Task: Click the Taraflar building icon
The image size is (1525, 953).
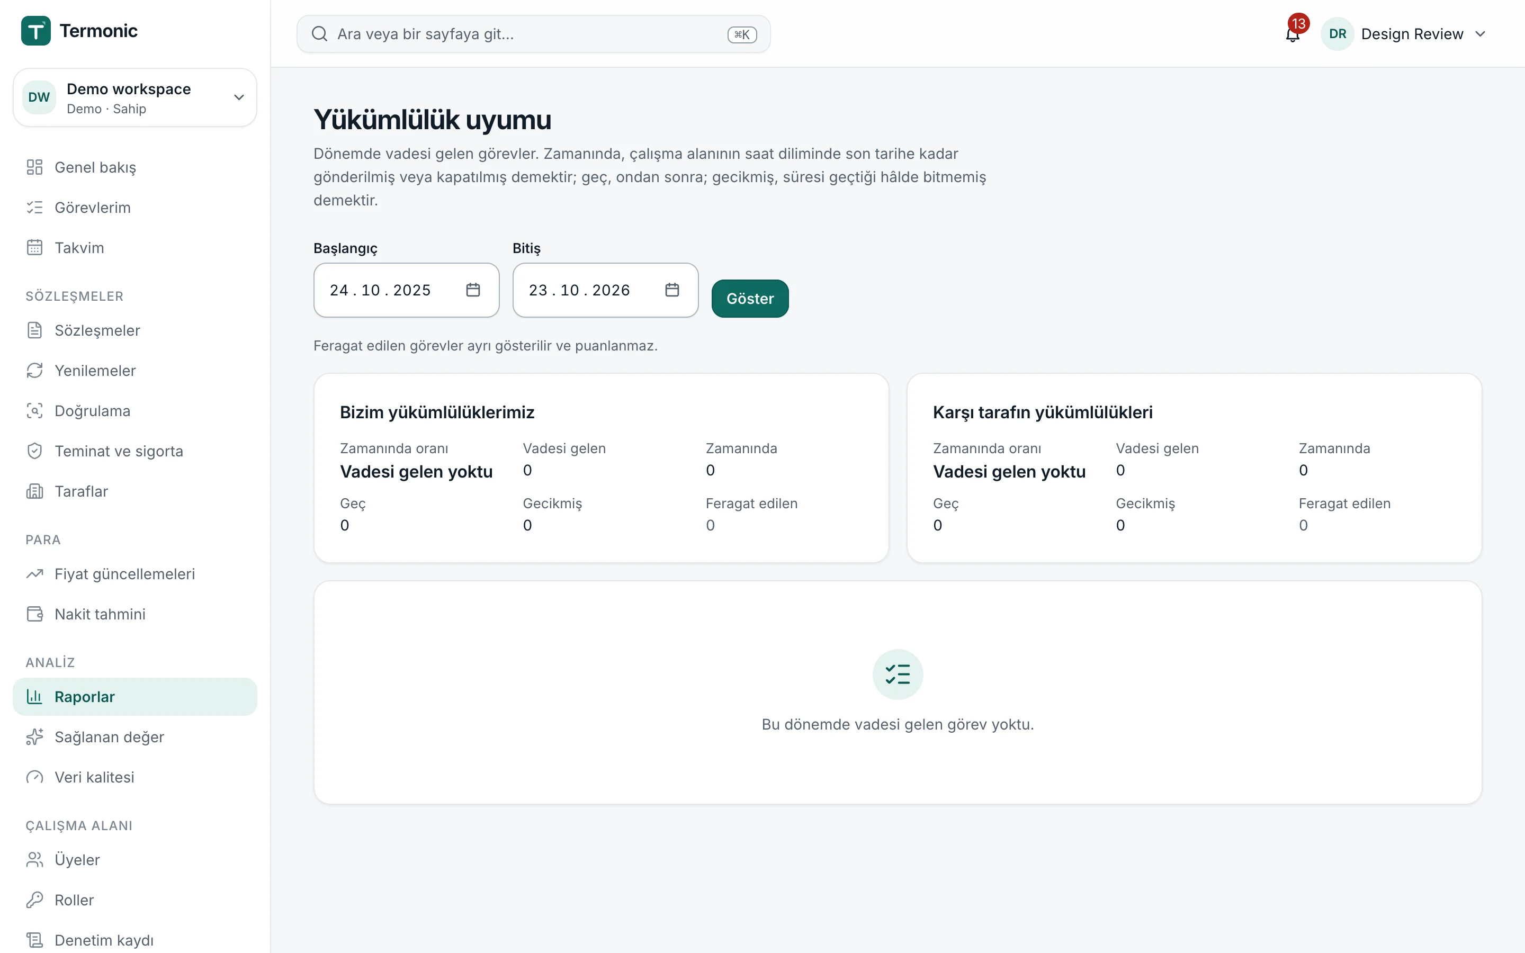Action: [34, 492]
